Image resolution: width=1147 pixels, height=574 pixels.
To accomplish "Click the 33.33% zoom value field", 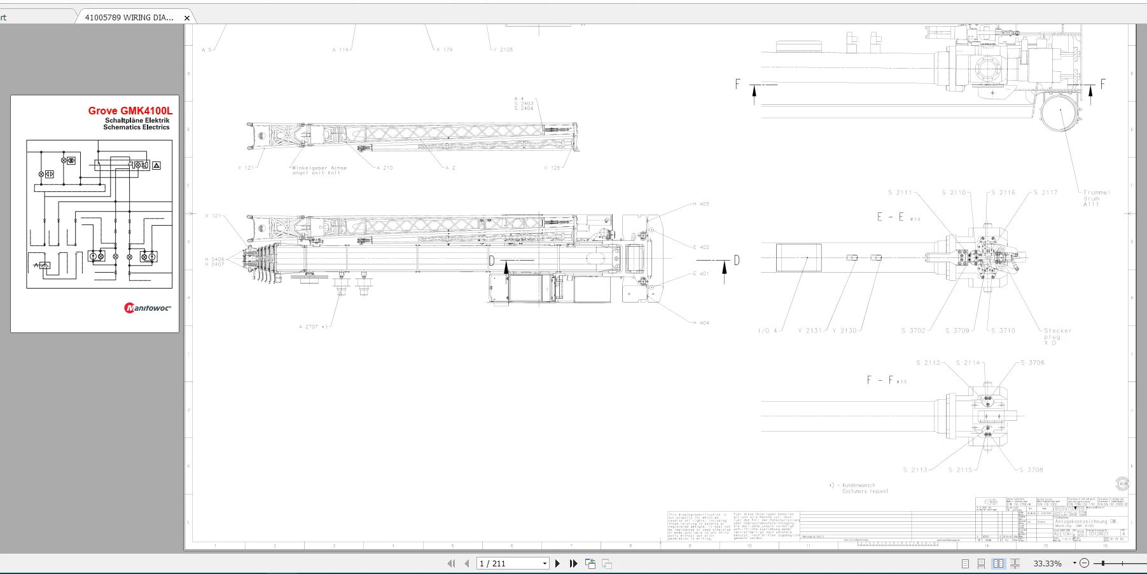I will pos(1048,563).
